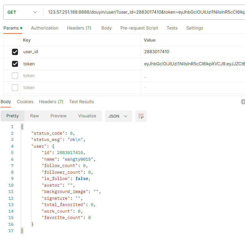Open the response Cookies tab

click(25, 102)
